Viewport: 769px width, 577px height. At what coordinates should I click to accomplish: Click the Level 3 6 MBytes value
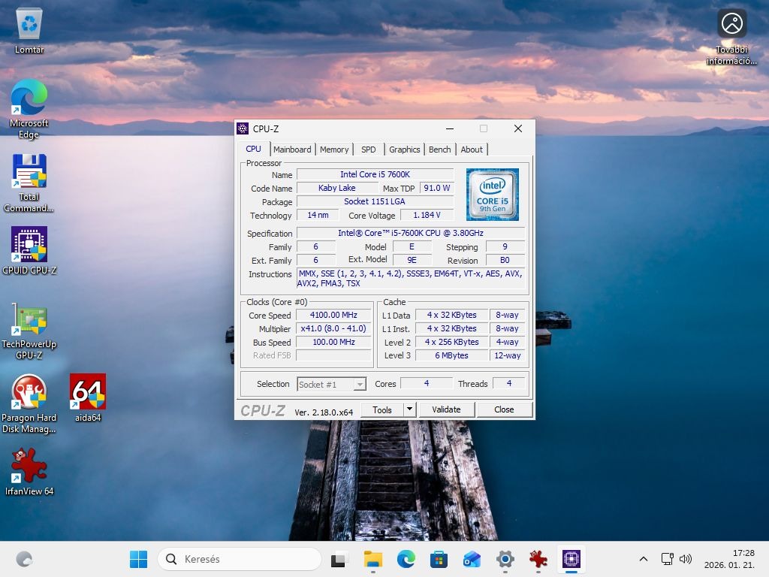click(451, 355)
